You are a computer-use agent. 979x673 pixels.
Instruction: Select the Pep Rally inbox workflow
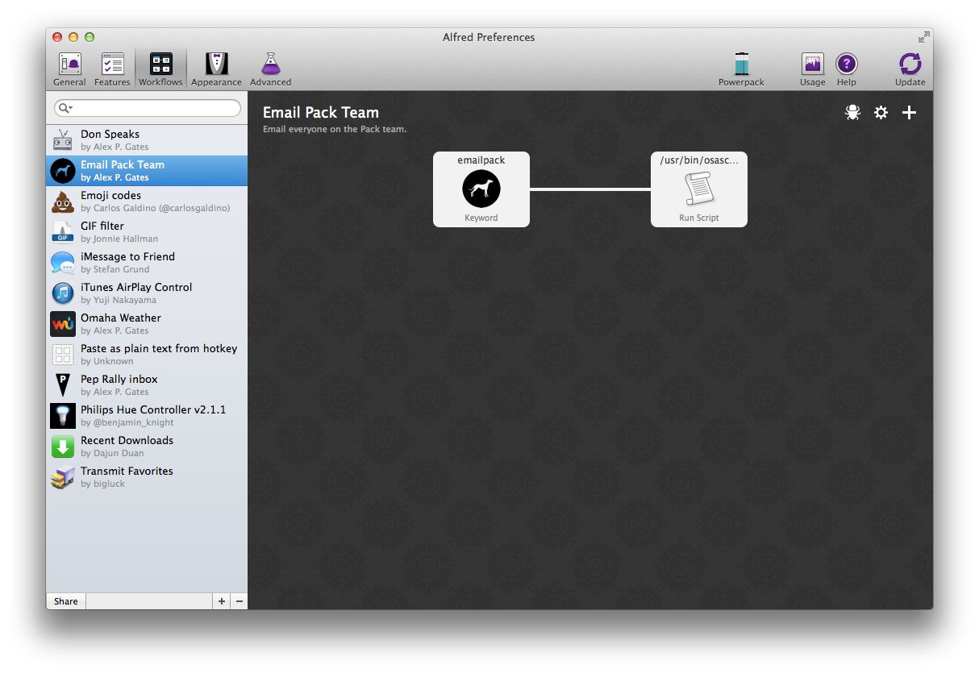pyautogui.click(x=147, y=385)
